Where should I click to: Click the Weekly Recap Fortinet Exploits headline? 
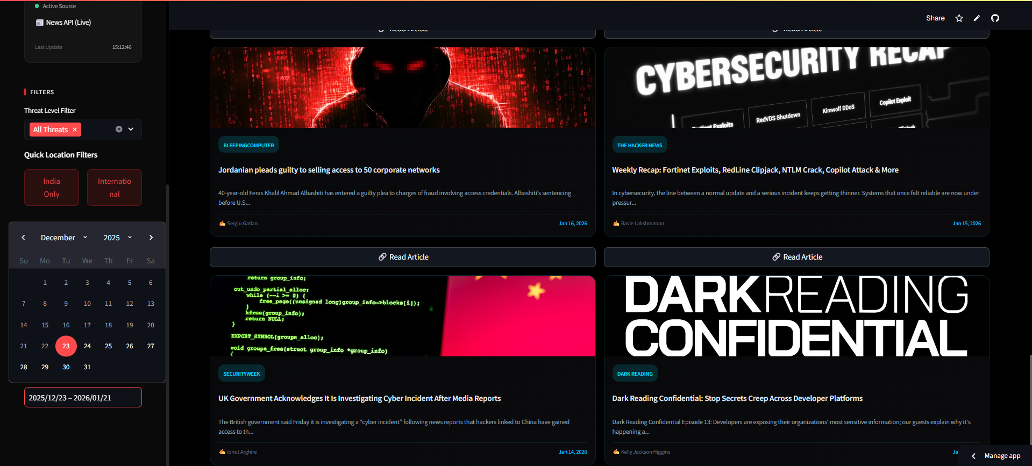pyautogui.click(x=755, y=170)
